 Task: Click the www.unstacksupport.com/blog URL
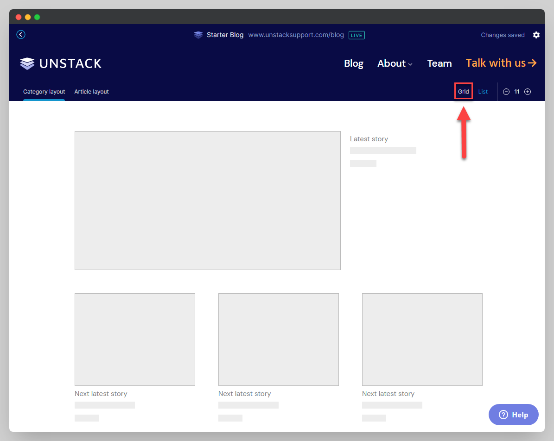296,35
